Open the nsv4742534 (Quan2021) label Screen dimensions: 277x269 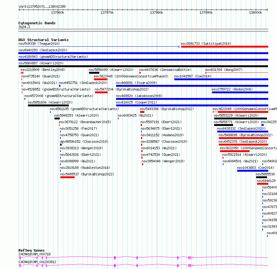coord(161,155)
